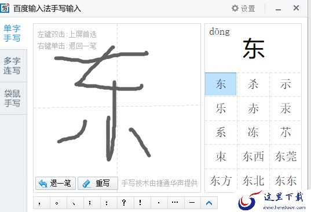Select candidate character 系

click(221, 133)
